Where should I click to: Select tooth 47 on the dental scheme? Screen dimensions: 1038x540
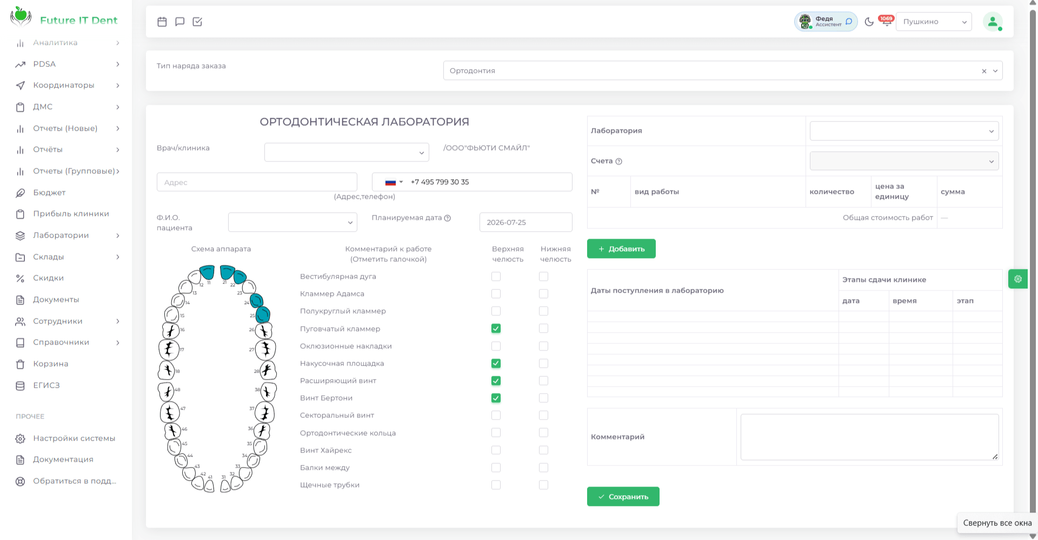(170, 413)
